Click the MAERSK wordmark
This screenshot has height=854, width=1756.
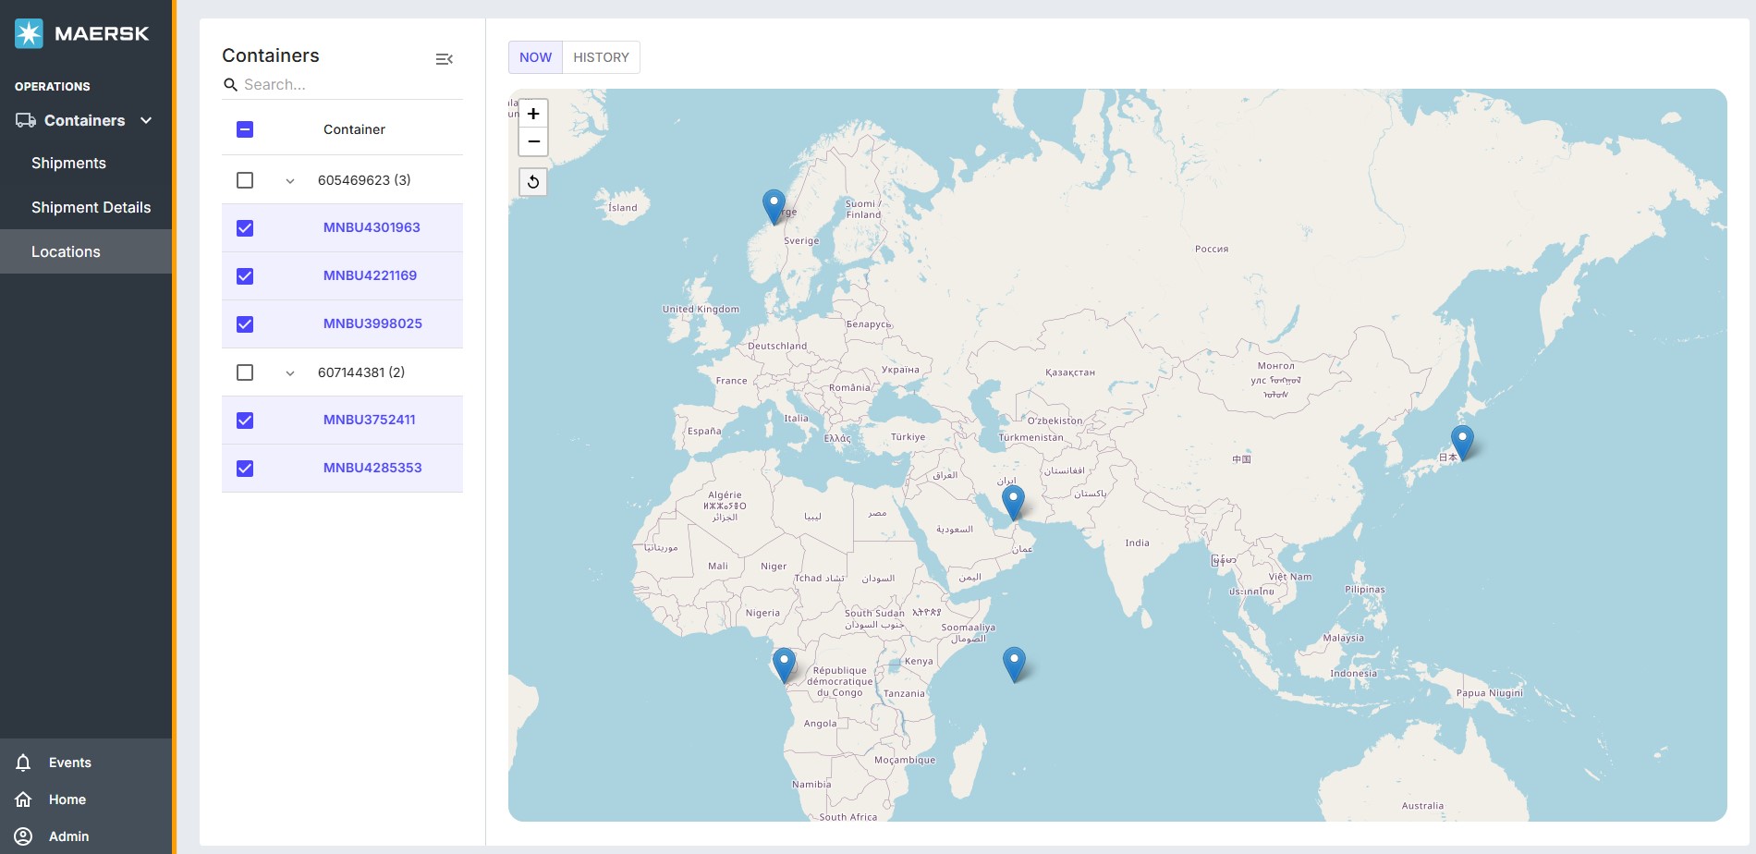point(102,33)
